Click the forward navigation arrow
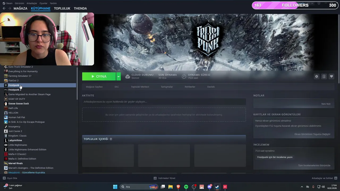This screenshot has width=340, height=191. point(10,8)
